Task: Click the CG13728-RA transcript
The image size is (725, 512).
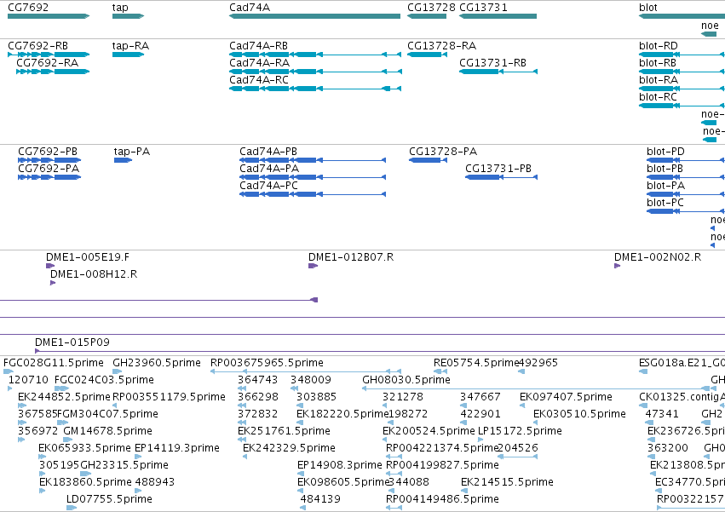Action: coord(427,55)
